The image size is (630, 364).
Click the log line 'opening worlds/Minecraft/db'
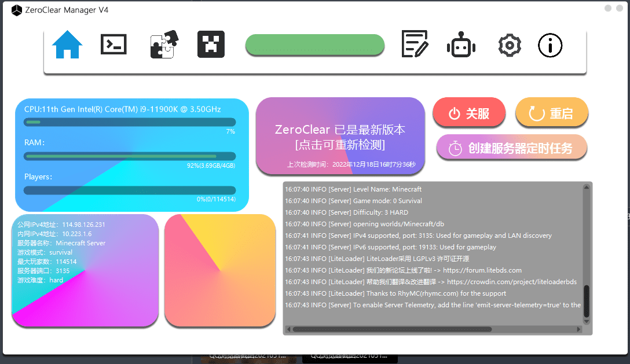(x=364, y=224)
